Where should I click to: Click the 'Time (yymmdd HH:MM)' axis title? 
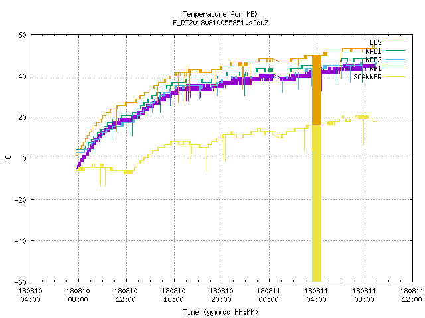(220, 312)
